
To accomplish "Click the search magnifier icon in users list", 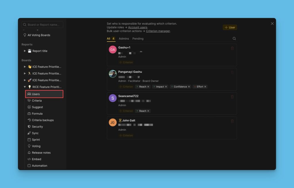I will [234, 39].
